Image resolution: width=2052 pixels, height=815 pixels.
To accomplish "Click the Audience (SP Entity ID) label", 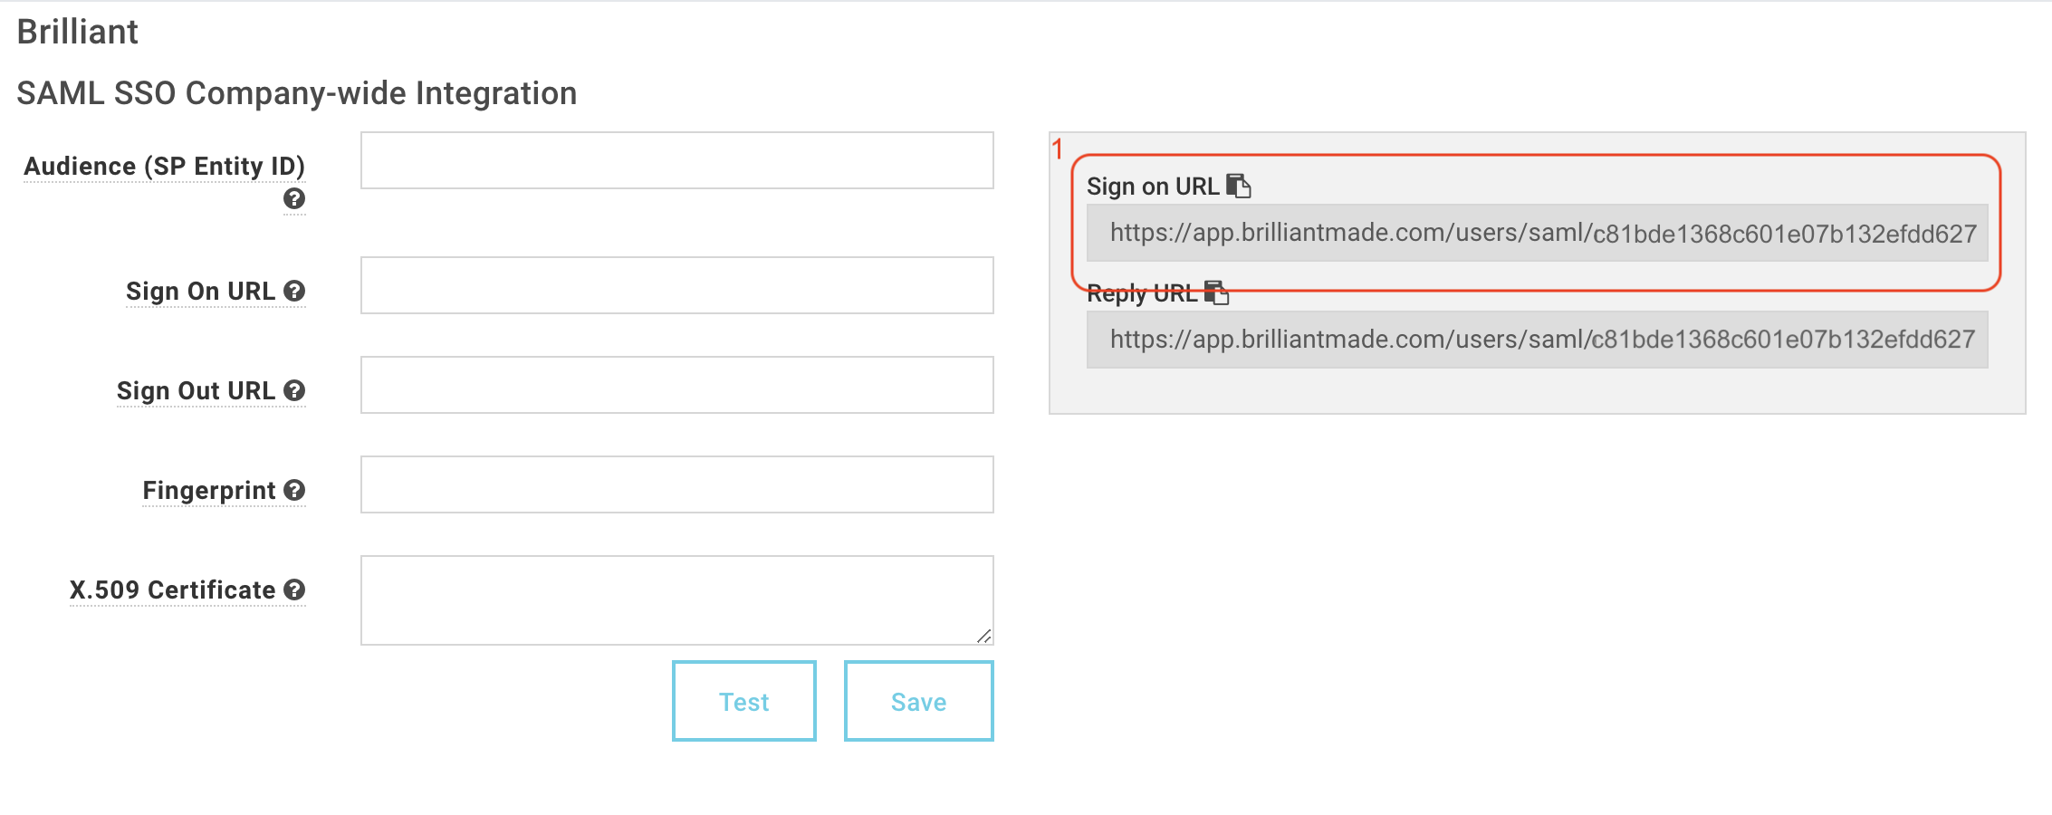I will click(164, 167).
